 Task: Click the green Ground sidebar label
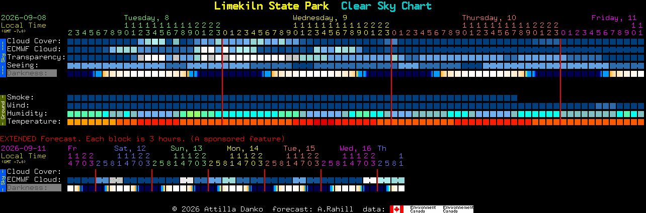coord(3,109)
